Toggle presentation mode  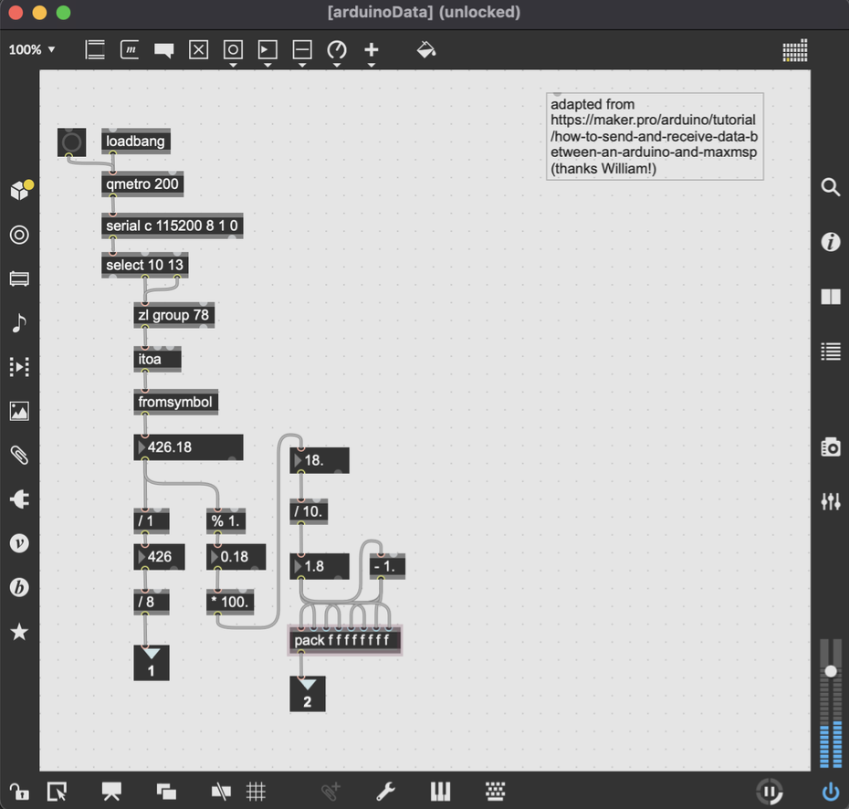pos(111,793)
